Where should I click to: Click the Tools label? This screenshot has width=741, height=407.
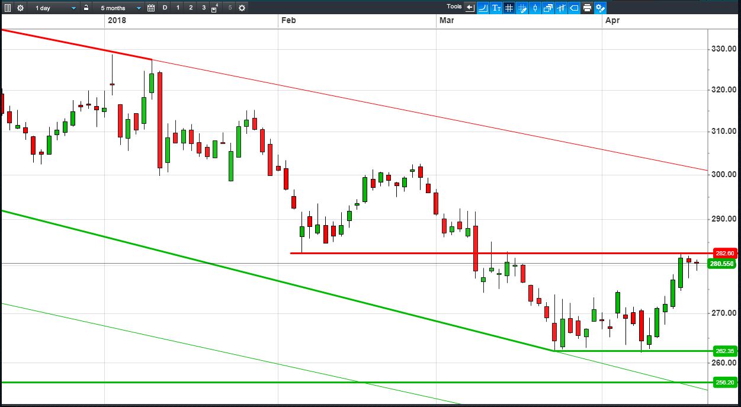[454, 7]
